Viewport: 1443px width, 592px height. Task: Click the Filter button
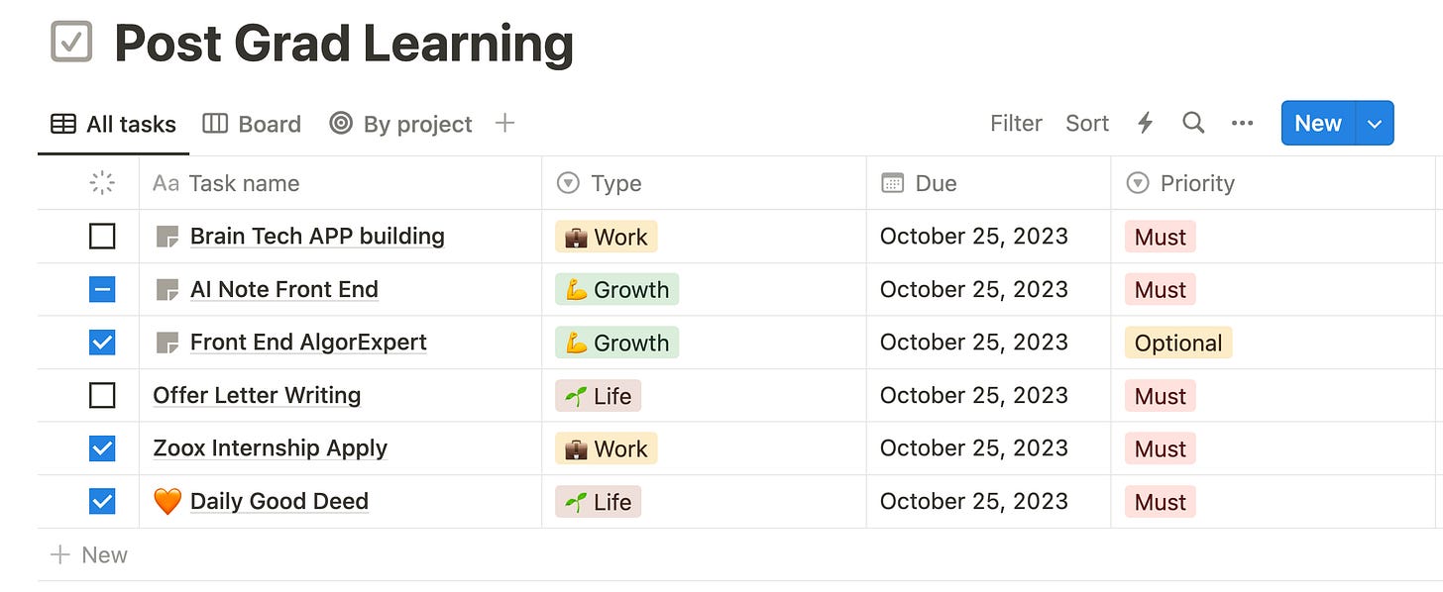1016,123
